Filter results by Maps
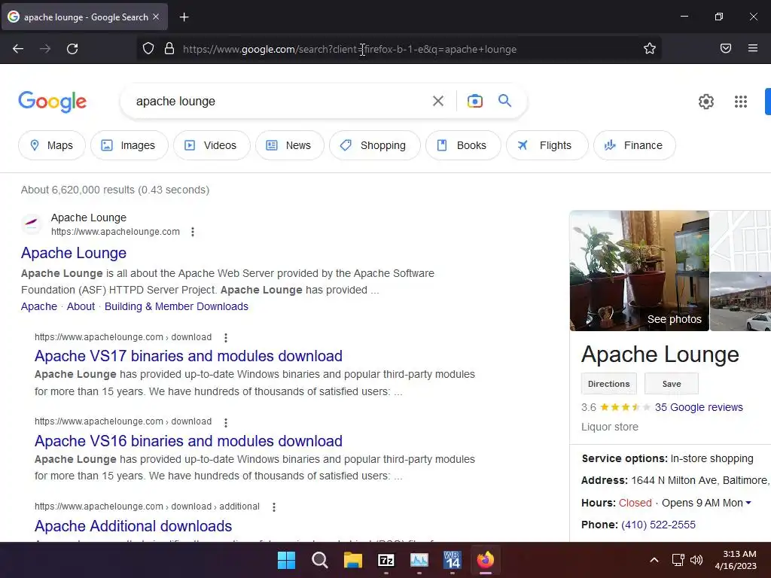Image resolution: width=771 pixels, height=578 pixels. [52, 145]
